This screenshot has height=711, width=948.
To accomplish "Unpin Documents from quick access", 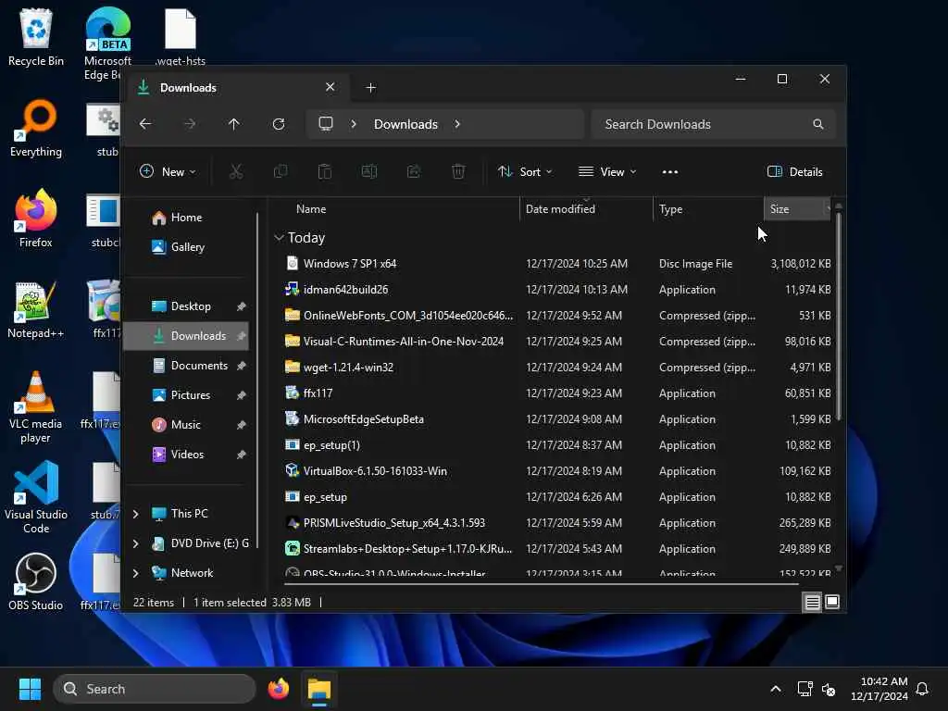I will tap(242, 366).
